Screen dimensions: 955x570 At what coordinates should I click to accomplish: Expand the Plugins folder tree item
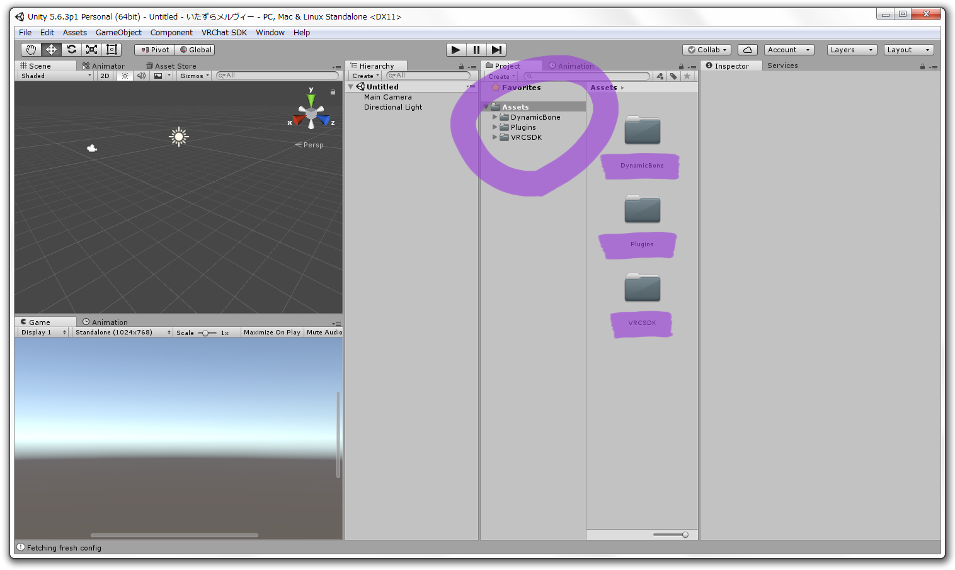point(495,127)
